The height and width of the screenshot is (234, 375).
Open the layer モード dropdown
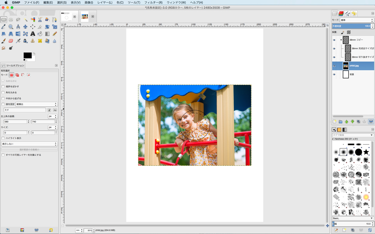pos(356,20)
